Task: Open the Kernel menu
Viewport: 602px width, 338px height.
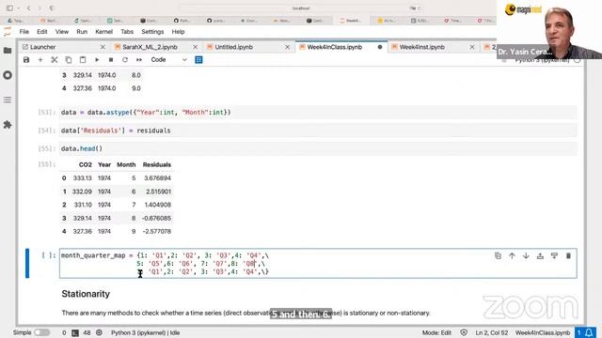Action: pyautogui.click(x=103, y=32)
